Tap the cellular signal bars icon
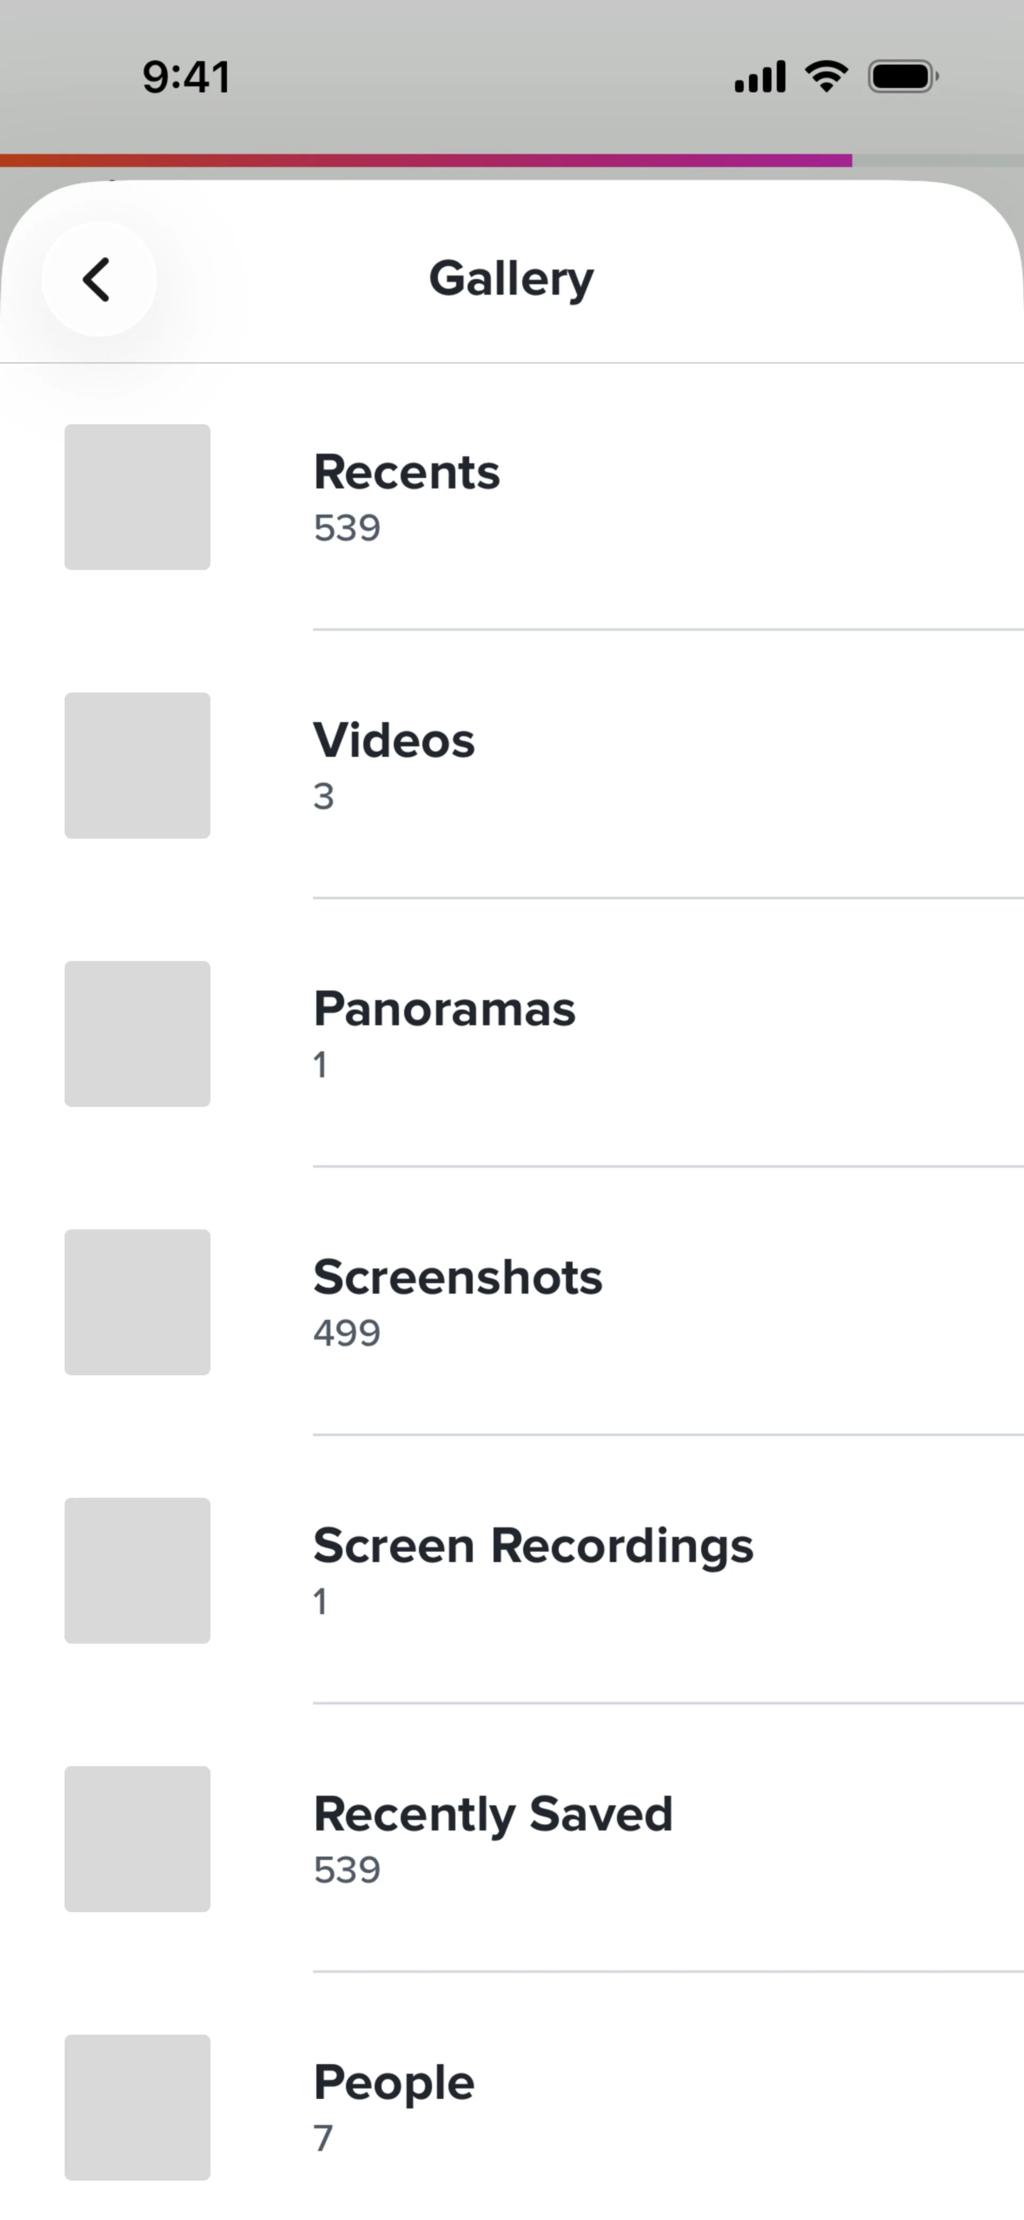The width and height of the screenshot is (1024, 2220). [759, 77]
